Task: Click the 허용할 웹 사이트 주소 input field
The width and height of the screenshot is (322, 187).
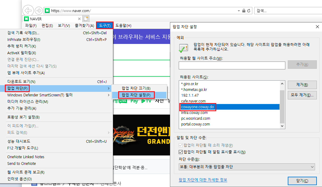Action: tap(232, 65)
